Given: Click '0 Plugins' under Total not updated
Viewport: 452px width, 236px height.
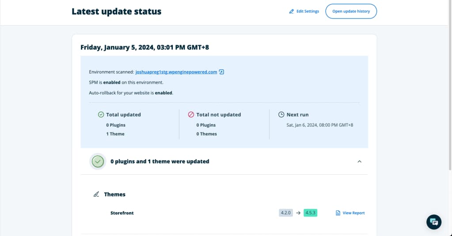Looking at the screenshot, I should click(x=206, y=125).
